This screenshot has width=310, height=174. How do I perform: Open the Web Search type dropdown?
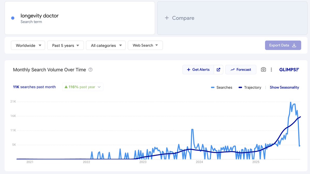[x=145, y=45]
